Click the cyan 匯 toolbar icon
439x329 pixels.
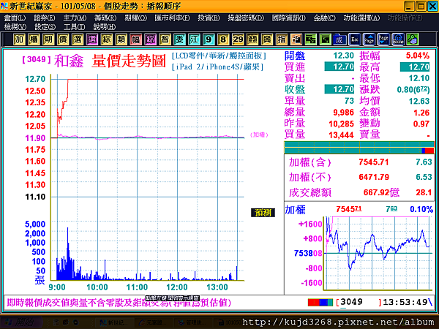click(194, 39)
